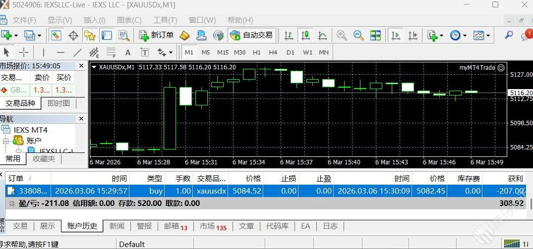The image size is (533, 249).
Task: Select the Fibonacci retracement tool
Action: click(x=111, y=52)
